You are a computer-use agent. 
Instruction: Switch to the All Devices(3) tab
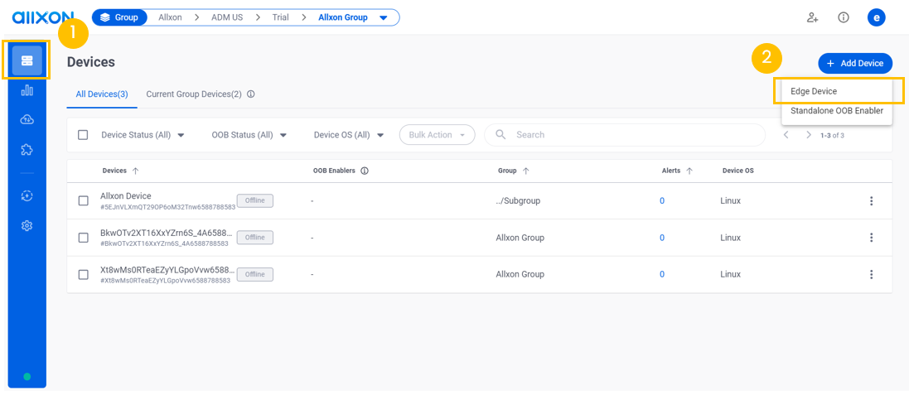coord(102,94)
